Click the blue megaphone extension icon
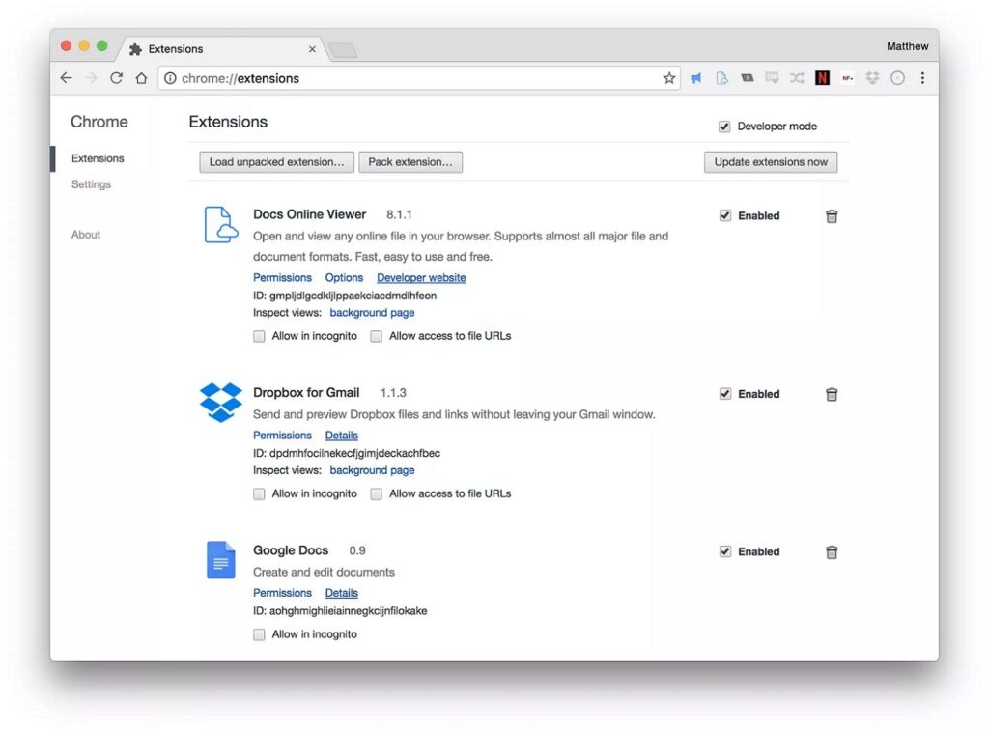This screenshot has height=732, width=989. point(695,78)
